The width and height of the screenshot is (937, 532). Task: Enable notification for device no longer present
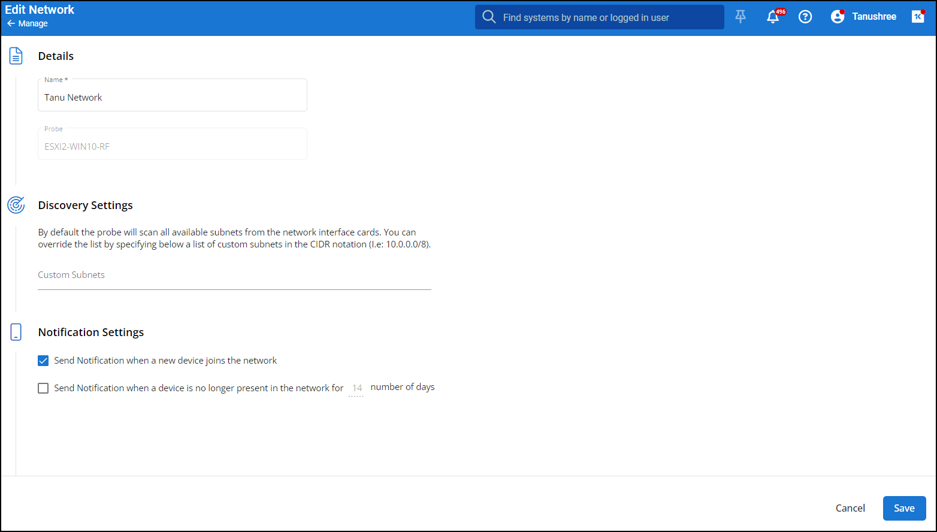tap(43, 388)
